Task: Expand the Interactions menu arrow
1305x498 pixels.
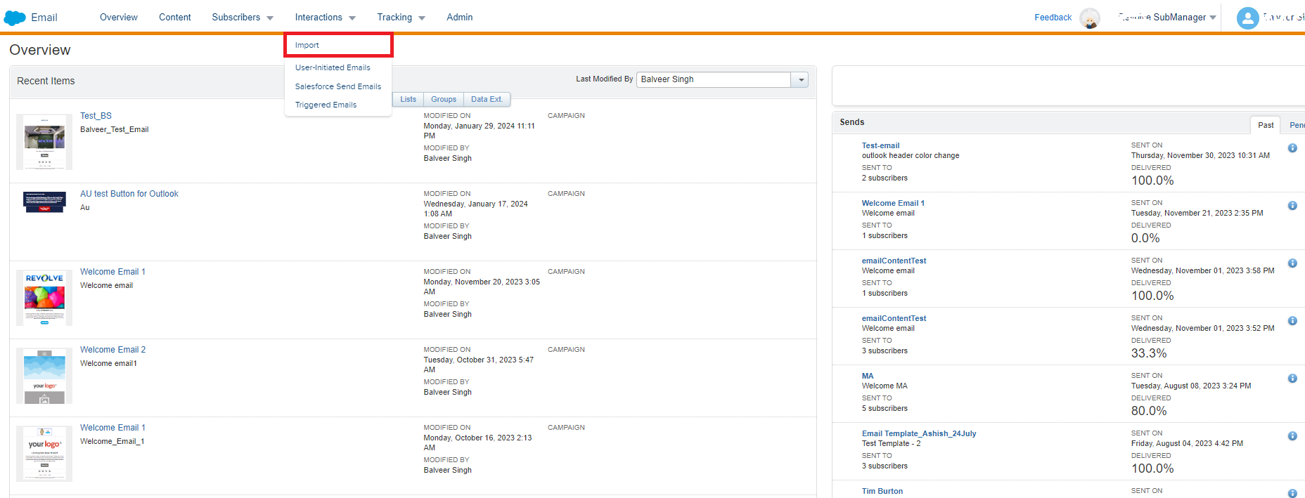Action: [352, 18]
